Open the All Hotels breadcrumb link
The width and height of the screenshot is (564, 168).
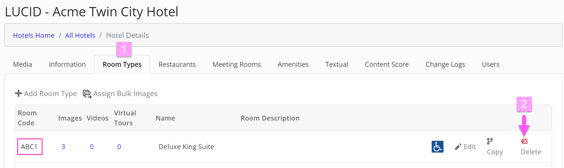point(80,36)
